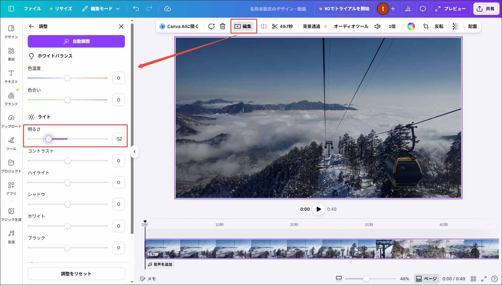502x285 pixels.
Task: Toggle the ページ view mode
Action: (426, 279)
